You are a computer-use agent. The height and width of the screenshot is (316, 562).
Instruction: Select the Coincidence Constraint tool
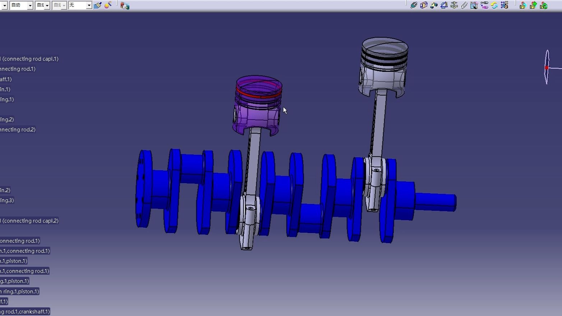pos(414,5)
